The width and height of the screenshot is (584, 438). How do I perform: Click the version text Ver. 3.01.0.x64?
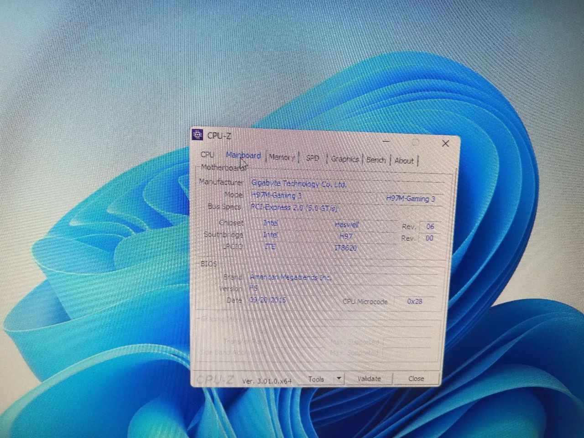point(266,381)
